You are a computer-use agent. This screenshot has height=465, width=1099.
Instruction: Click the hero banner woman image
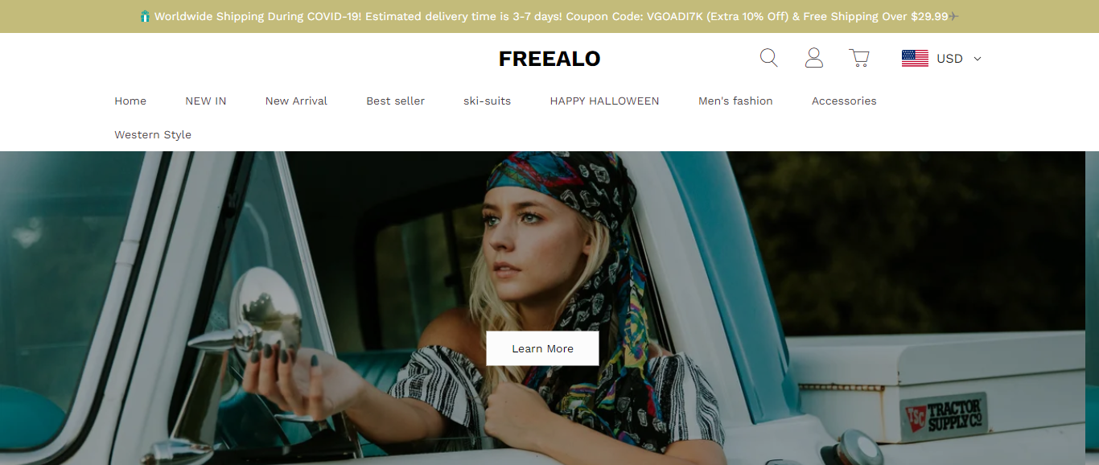tap(549, 308)
